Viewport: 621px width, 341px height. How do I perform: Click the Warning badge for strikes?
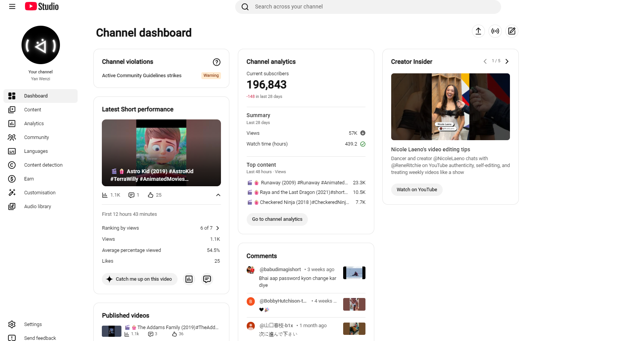tap(211, 76)
